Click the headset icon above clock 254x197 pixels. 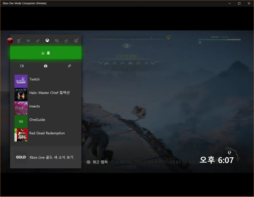click(229, 152)
